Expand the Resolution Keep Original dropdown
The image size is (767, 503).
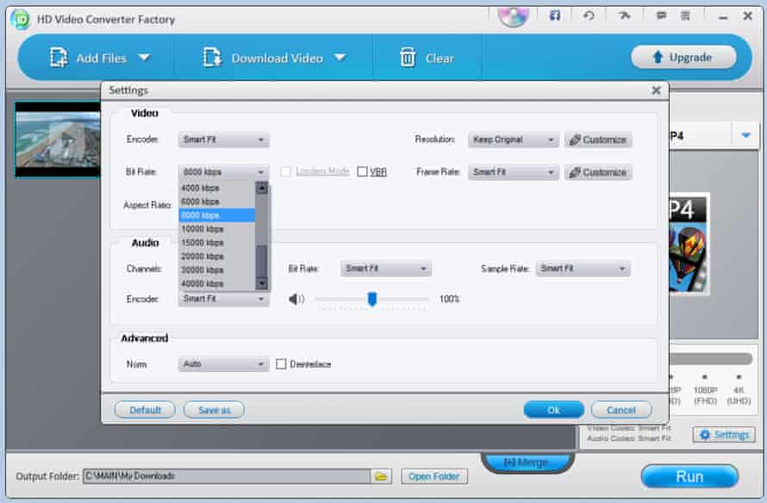[x=514, y=140]
